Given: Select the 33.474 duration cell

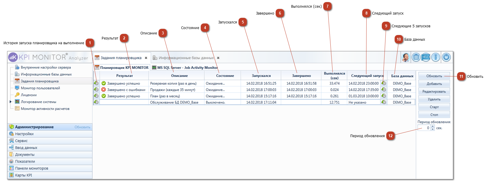Looking at the screenshot, I should [334, 83].
